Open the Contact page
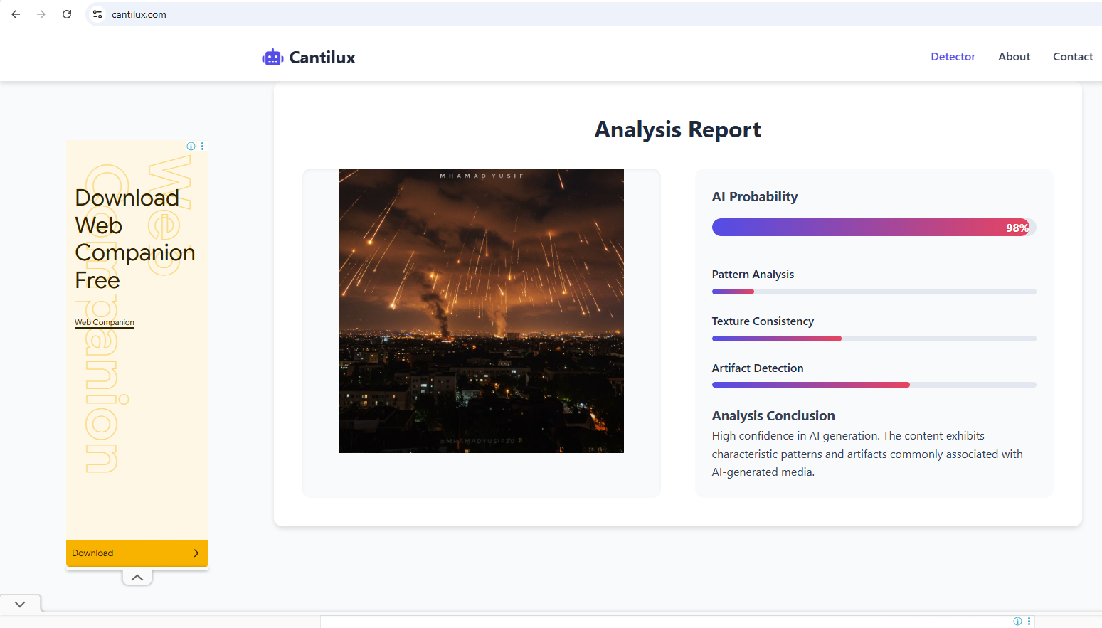Viewport: 1102px width, 628px height. click(1072, 57)
